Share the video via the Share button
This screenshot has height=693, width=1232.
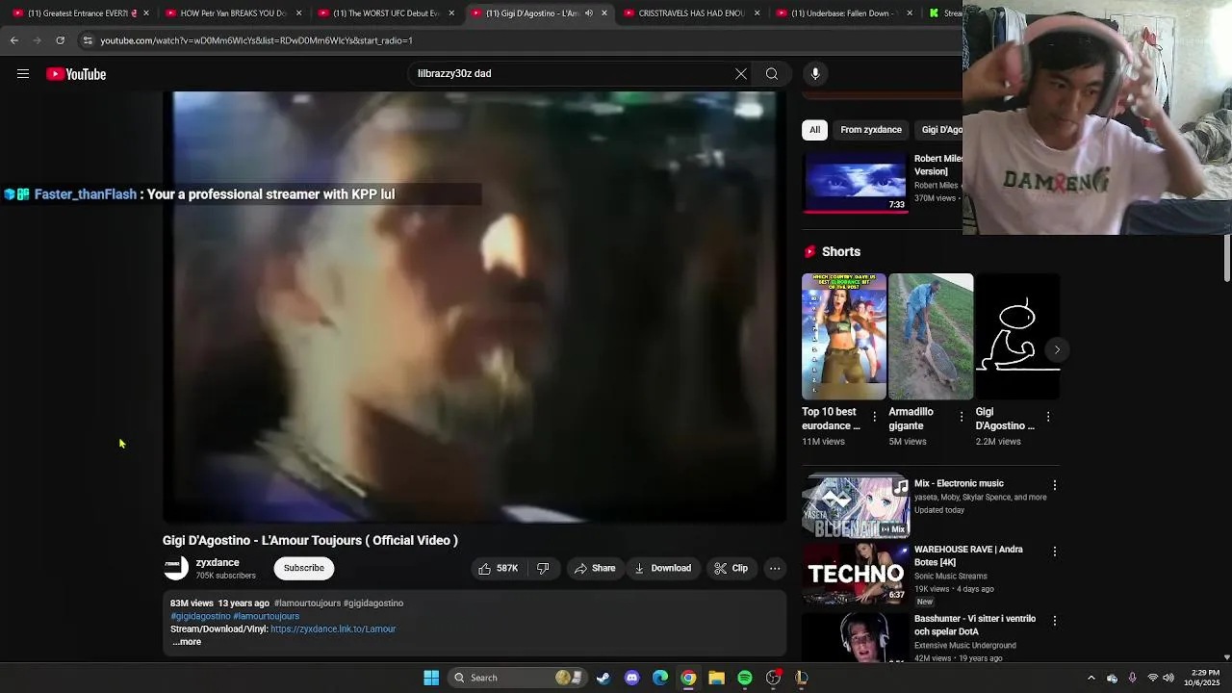coord(595,569)
